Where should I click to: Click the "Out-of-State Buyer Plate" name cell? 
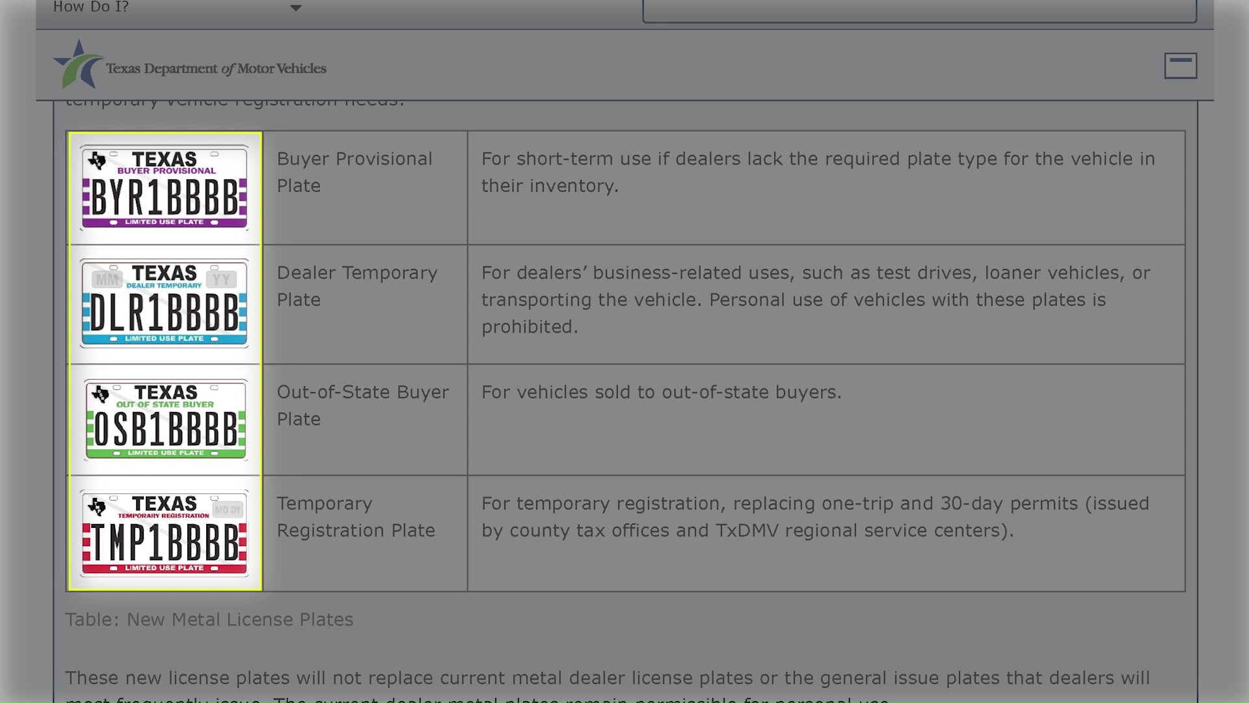[x=362, y=406]
